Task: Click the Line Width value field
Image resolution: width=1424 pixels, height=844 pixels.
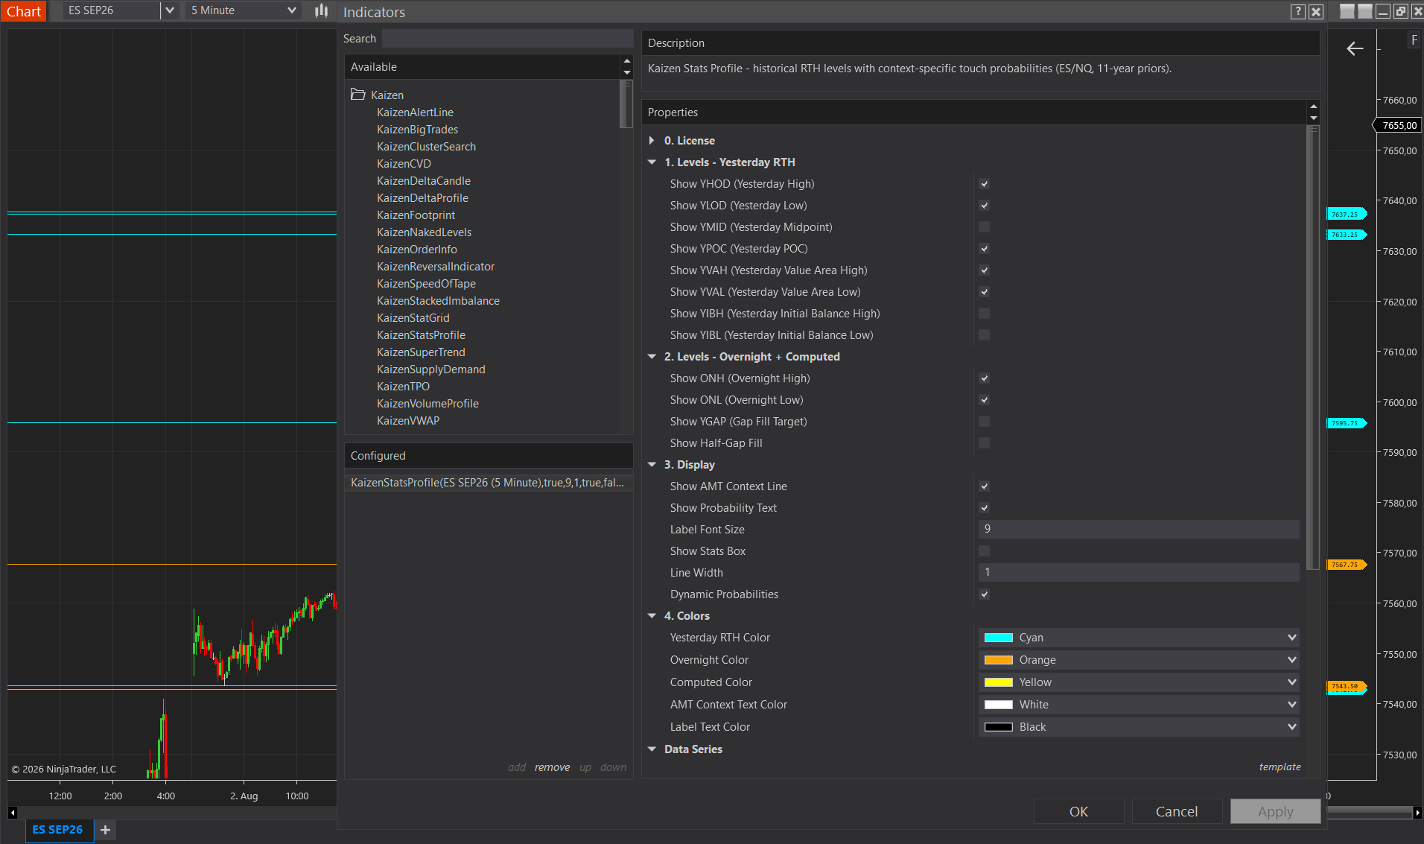Action: click(1139, 573)
